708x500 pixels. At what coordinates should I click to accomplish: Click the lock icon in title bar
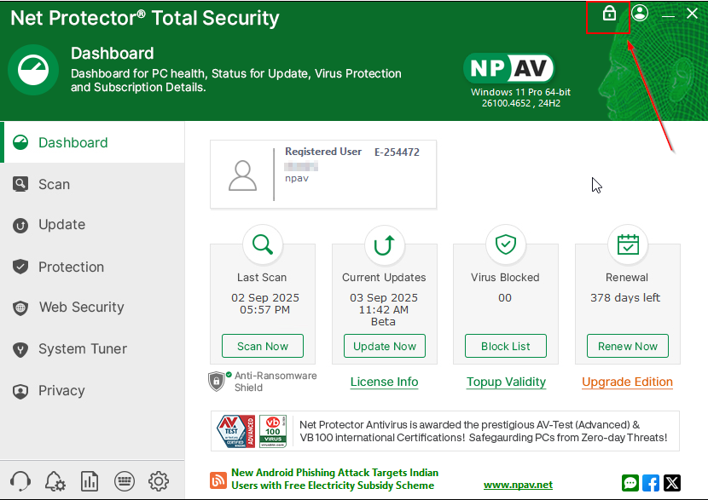pos(609,14)
